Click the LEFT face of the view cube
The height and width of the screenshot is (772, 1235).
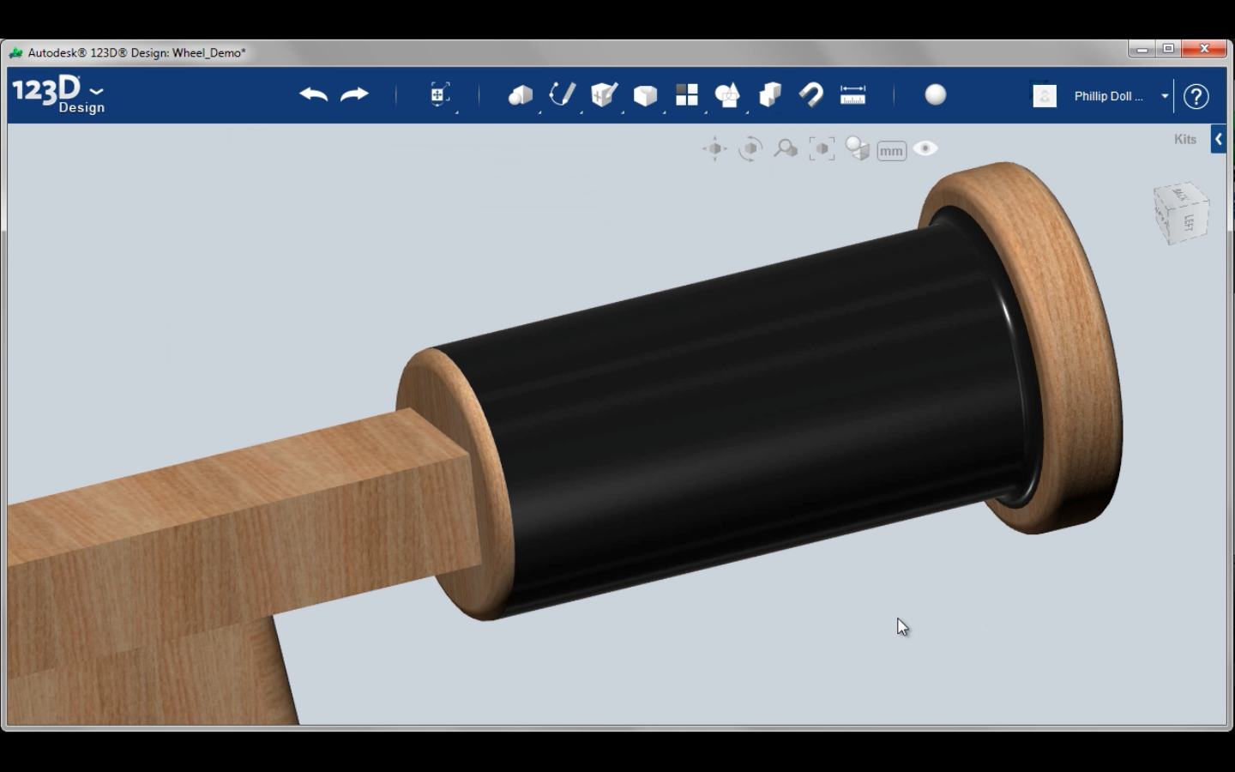1190,221
